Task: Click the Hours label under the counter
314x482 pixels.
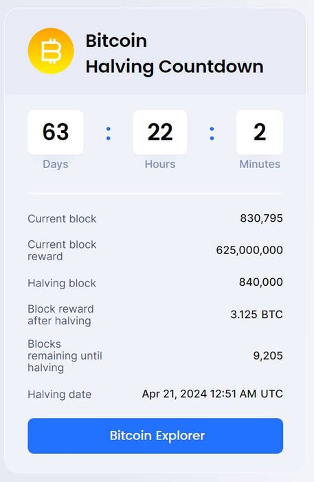Action: [x=160, y=164]
